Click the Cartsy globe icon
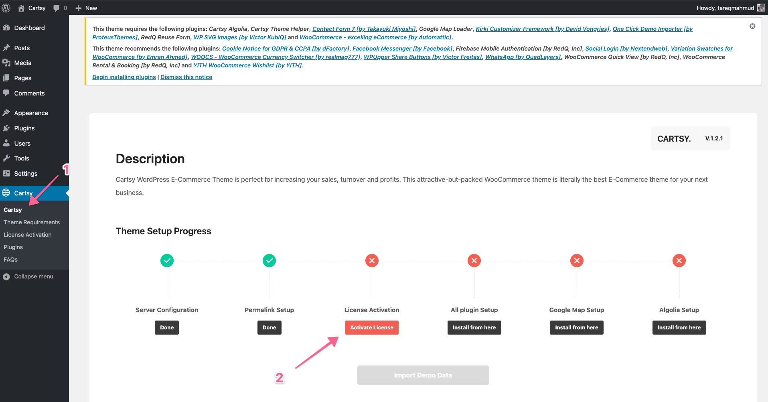This screenshot has width=768, height=402. (x=6, y=193)
